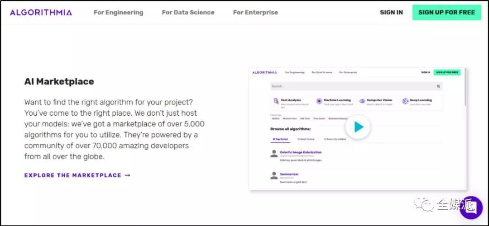This screenshot has width=489, height=226.
Task: Click the SIGN IN link
Action: coord(391,12)
